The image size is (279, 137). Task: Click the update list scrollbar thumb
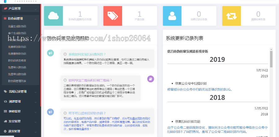pyautogui.click(x=271, y=59)
